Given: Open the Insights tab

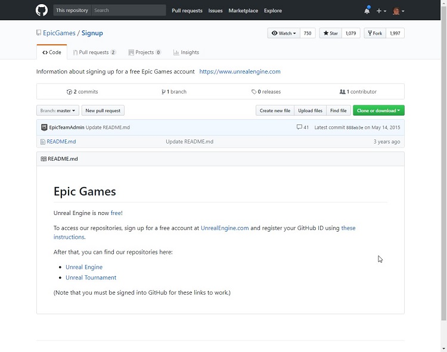Looking at the screenshot, I should click(x=186, y=52).
